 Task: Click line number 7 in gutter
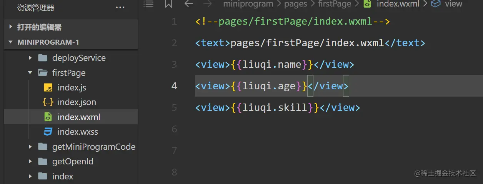(x=175, y=150)
